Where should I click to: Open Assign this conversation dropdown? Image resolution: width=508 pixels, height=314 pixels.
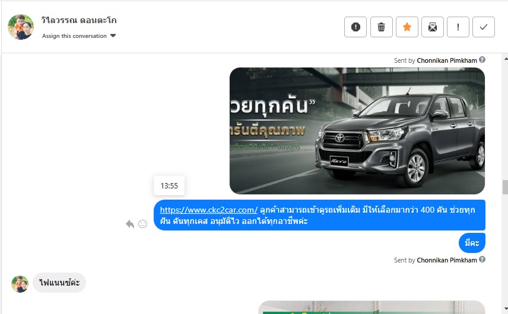(79, 36)
